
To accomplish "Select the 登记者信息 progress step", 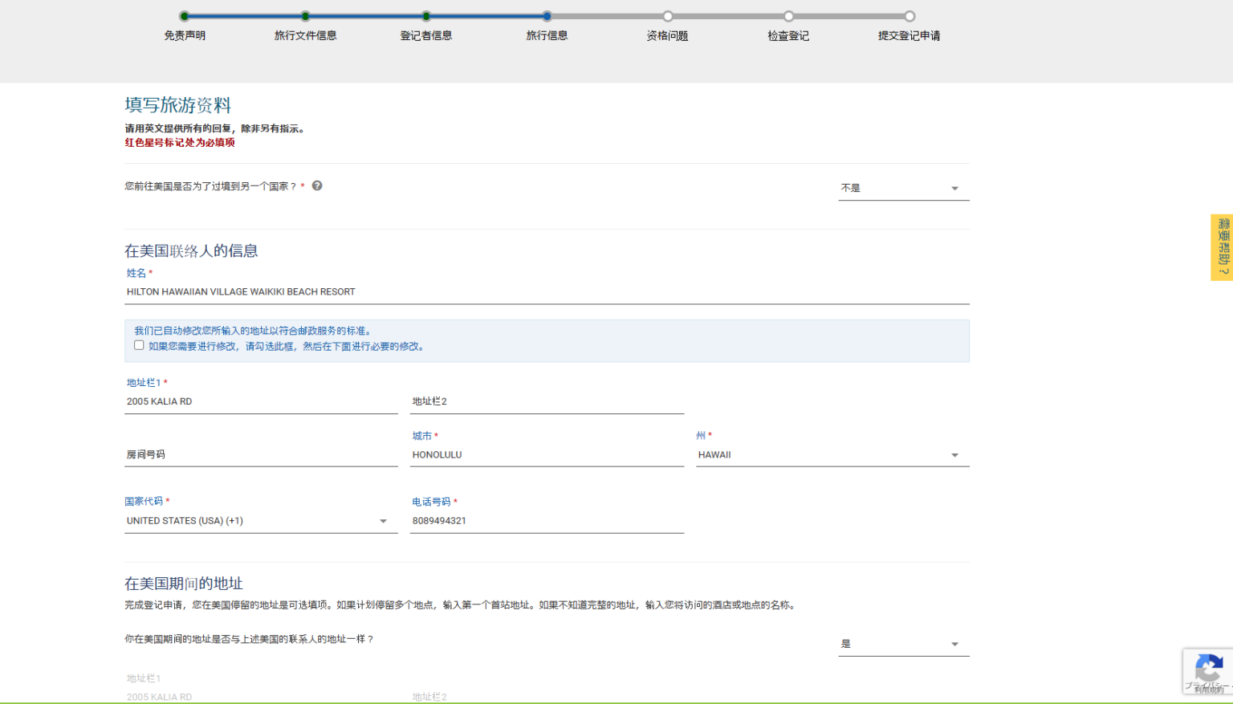I will tap(426, 16).
